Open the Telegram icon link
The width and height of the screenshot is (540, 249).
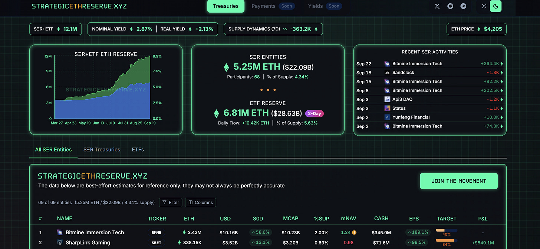(x=463, y=6)
